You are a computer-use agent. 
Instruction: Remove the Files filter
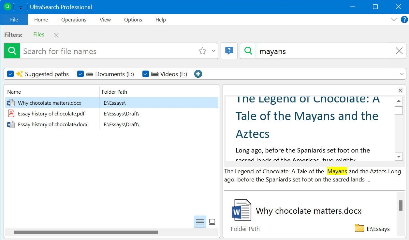click(56, 35)
